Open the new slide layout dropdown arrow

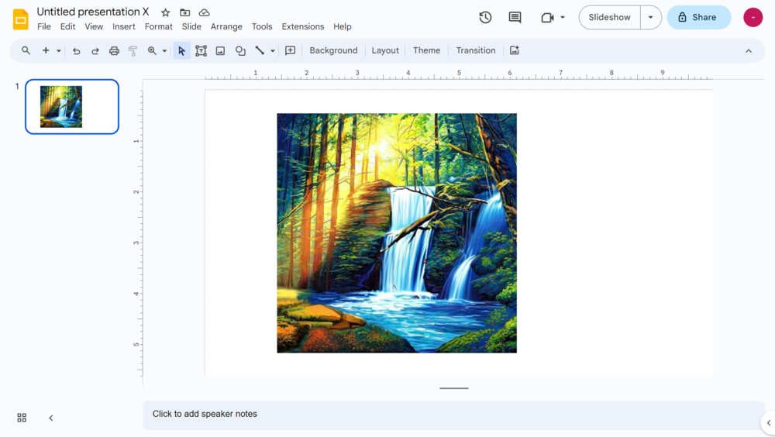click(x=58, y=51)
